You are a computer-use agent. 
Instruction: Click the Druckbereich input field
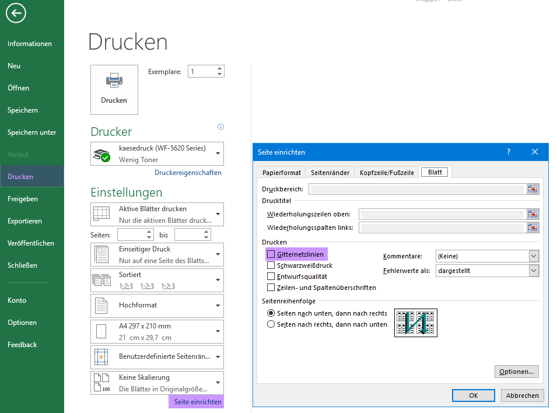tap(418, 189)
